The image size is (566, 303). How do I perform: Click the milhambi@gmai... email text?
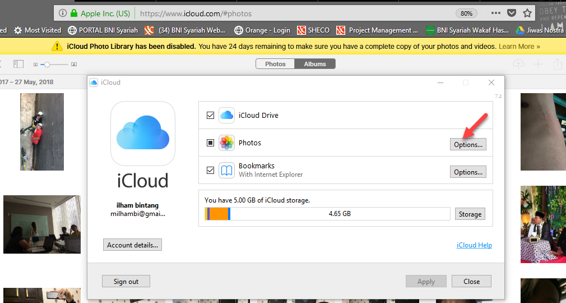point(137,214)
